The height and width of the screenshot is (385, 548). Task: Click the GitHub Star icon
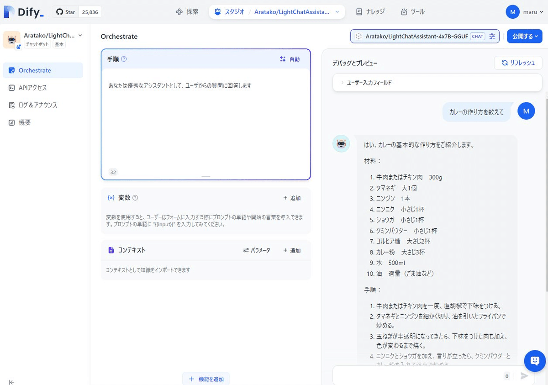[60, 11]
